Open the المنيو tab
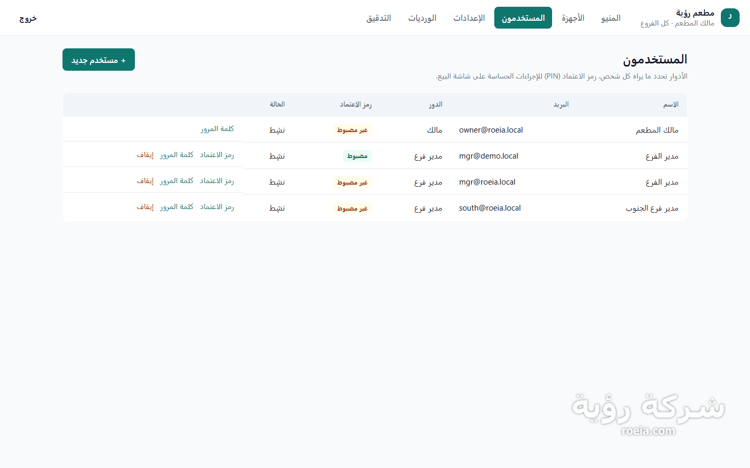Image resolution: width=750 pixels, height=468 pixels. [x=610, y=18]
